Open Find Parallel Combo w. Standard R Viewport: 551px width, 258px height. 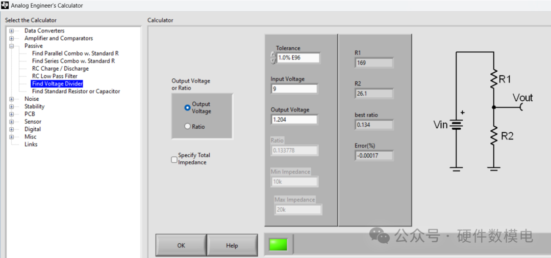pyautogui.click(x=75, y=53)
